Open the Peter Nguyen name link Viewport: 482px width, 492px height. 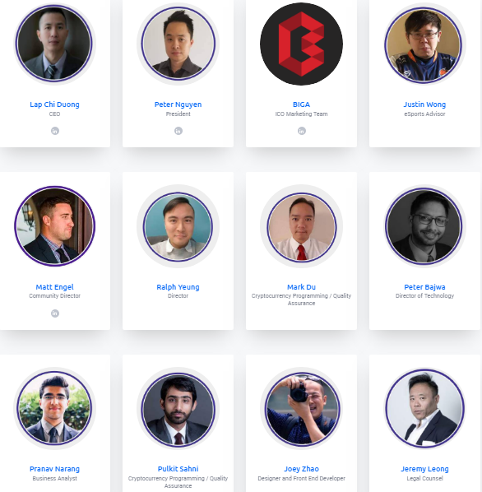click(178, 104)
